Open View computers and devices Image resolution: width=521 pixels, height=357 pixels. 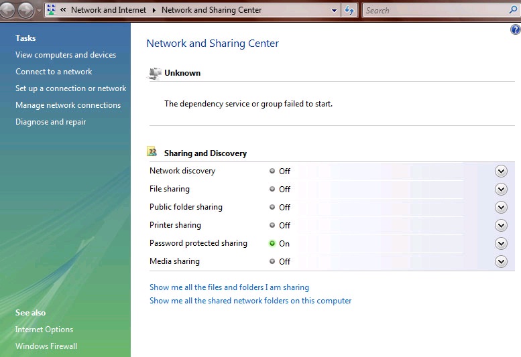[66, 55]
